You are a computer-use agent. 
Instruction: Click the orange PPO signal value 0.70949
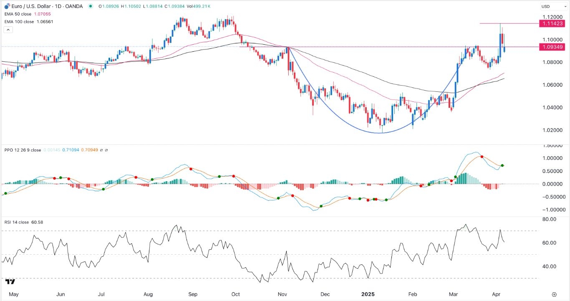click(89, 150)
